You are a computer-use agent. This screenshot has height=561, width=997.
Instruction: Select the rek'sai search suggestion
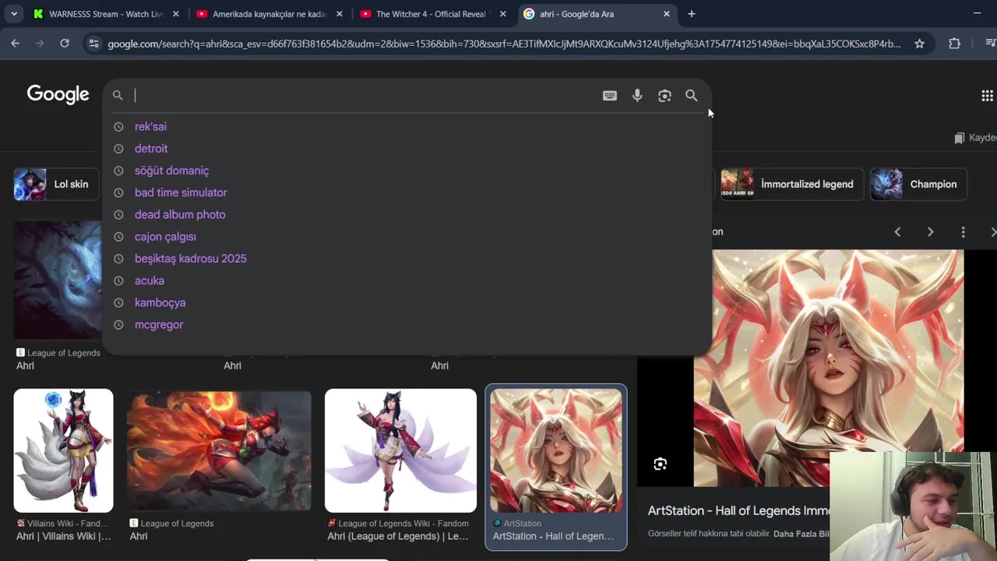pyautogui.click(x=150, y=126)
